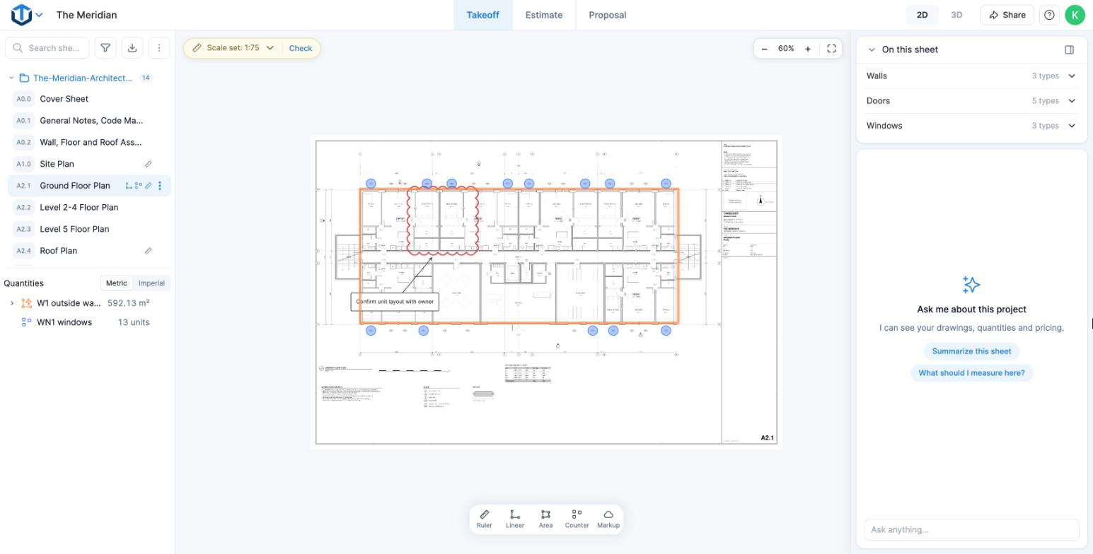Focus the Ask anything input box
1093x554 pixels.
pyautogui.click(x=971, y=530)
